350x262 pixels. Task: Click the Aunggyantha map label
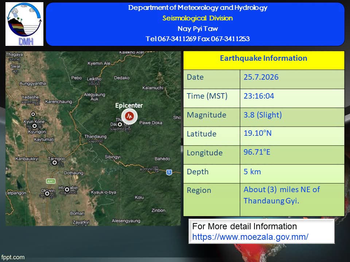(32, 83)
